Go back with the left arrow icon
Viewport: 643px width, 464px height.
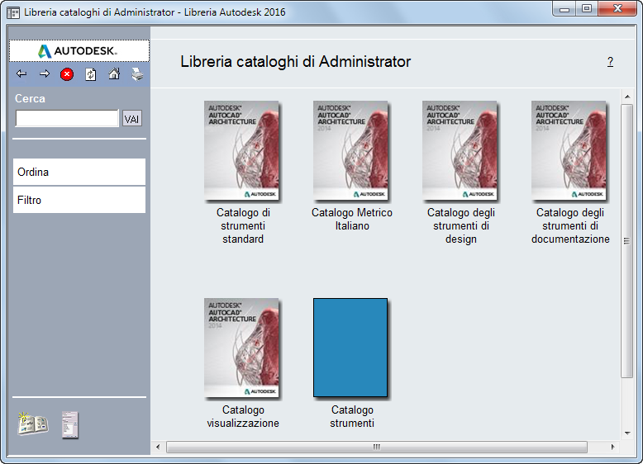pos(21,74)
